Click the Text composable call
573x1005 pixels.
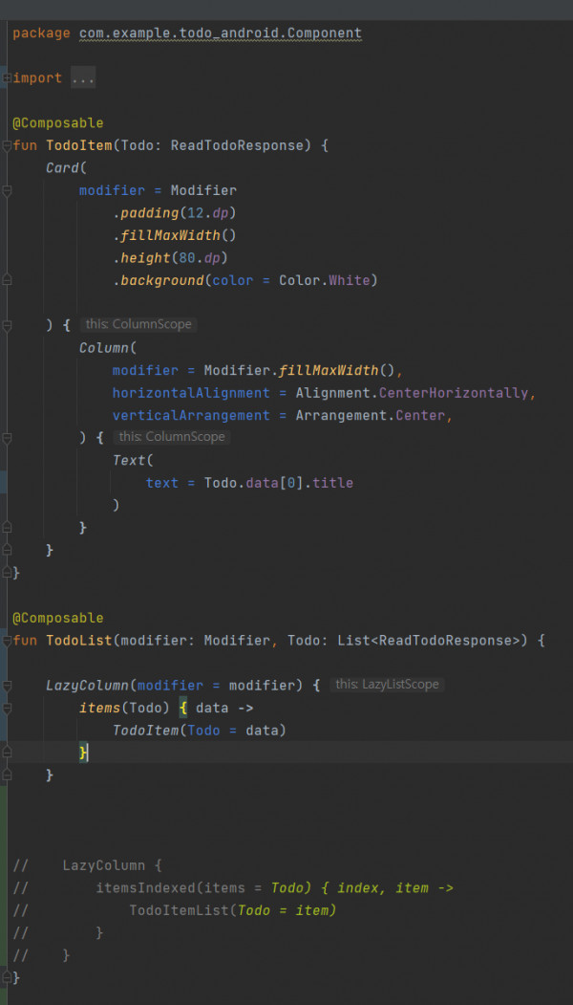[x=129, y=460]
